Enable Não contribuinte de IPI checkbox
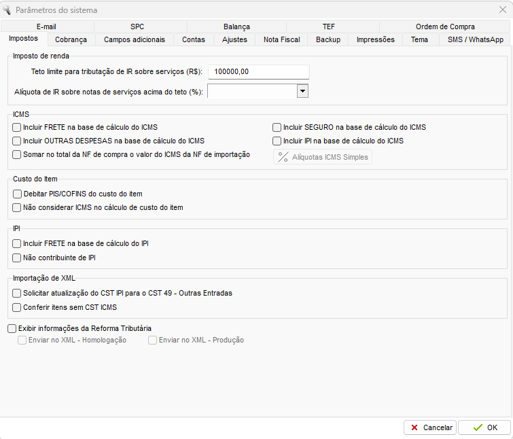This screenshot has height=439, width=513. [x=17, y=258]
